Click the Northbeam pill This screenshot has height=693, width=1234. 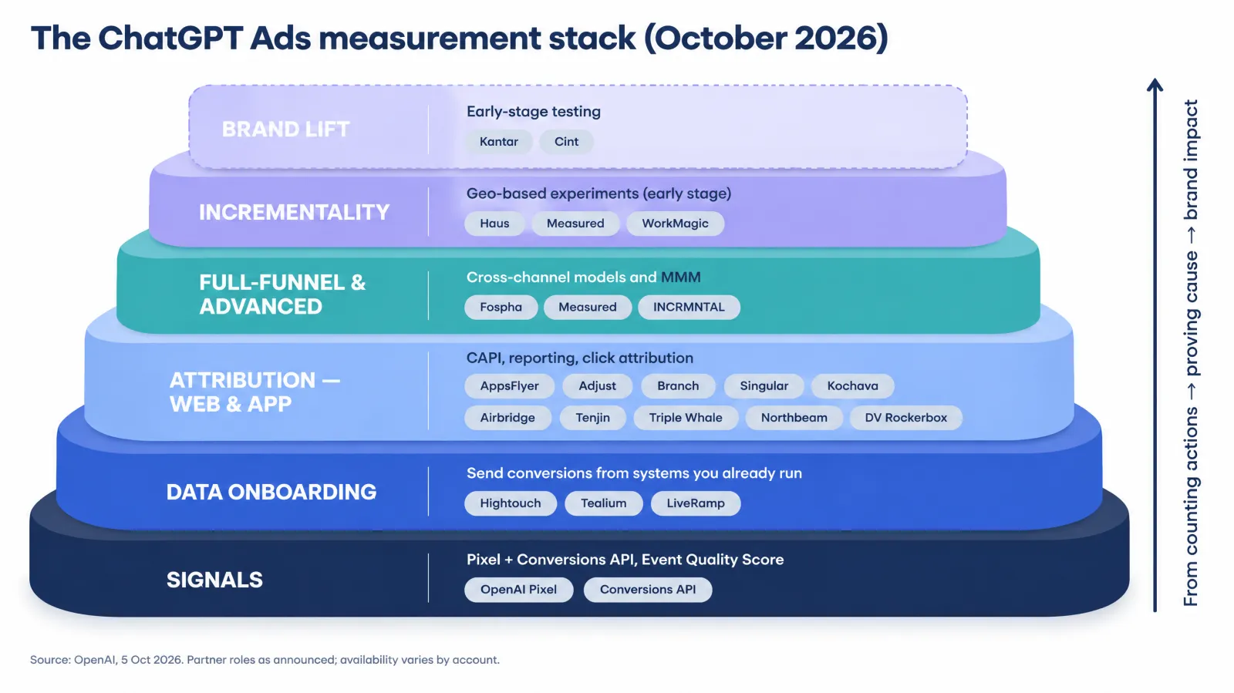click(794, 418)
